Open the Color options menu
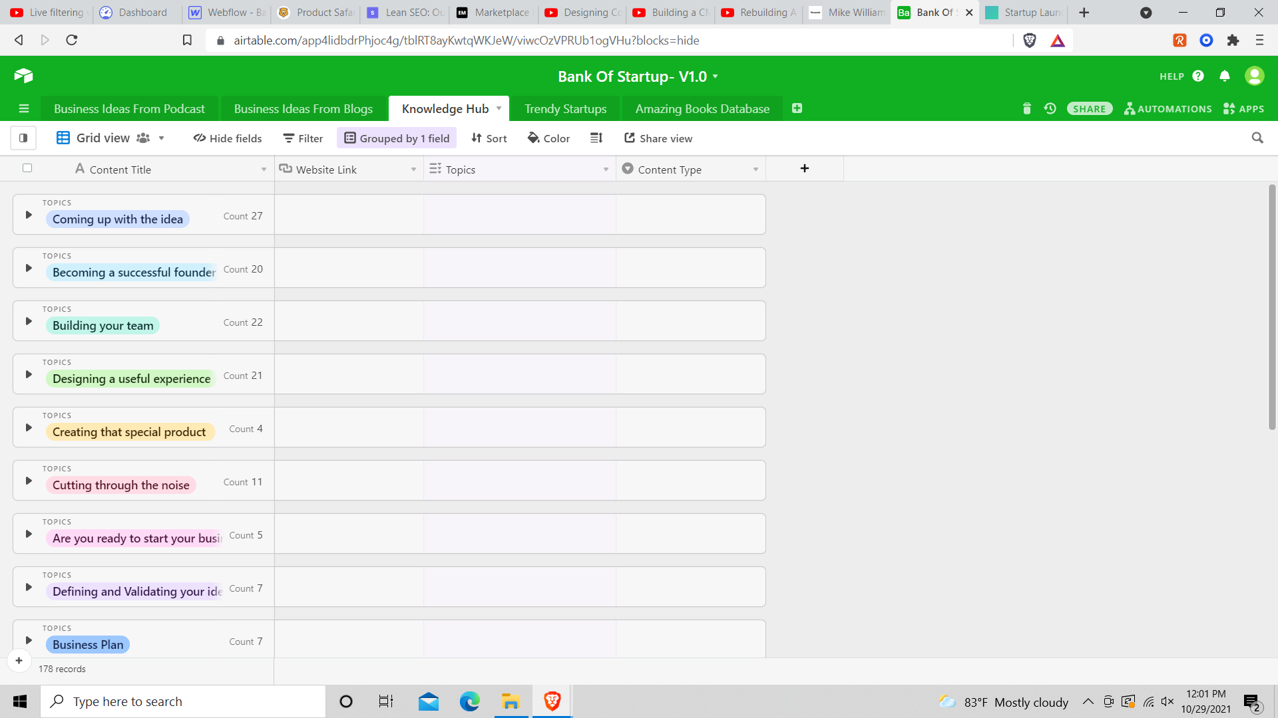The image size is (1278, 718). [548, 138]
